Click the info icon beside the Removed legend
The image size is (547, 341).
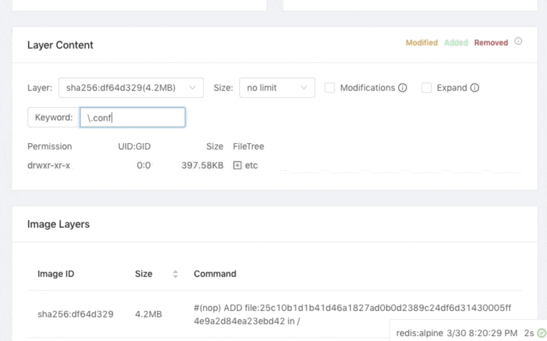click(x=518, y=42)
